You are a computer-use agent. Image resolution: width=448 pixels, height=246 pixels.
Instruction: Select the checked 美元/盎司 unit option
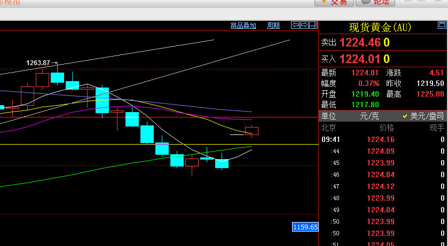pyautogui.click(x=426, y=116)
